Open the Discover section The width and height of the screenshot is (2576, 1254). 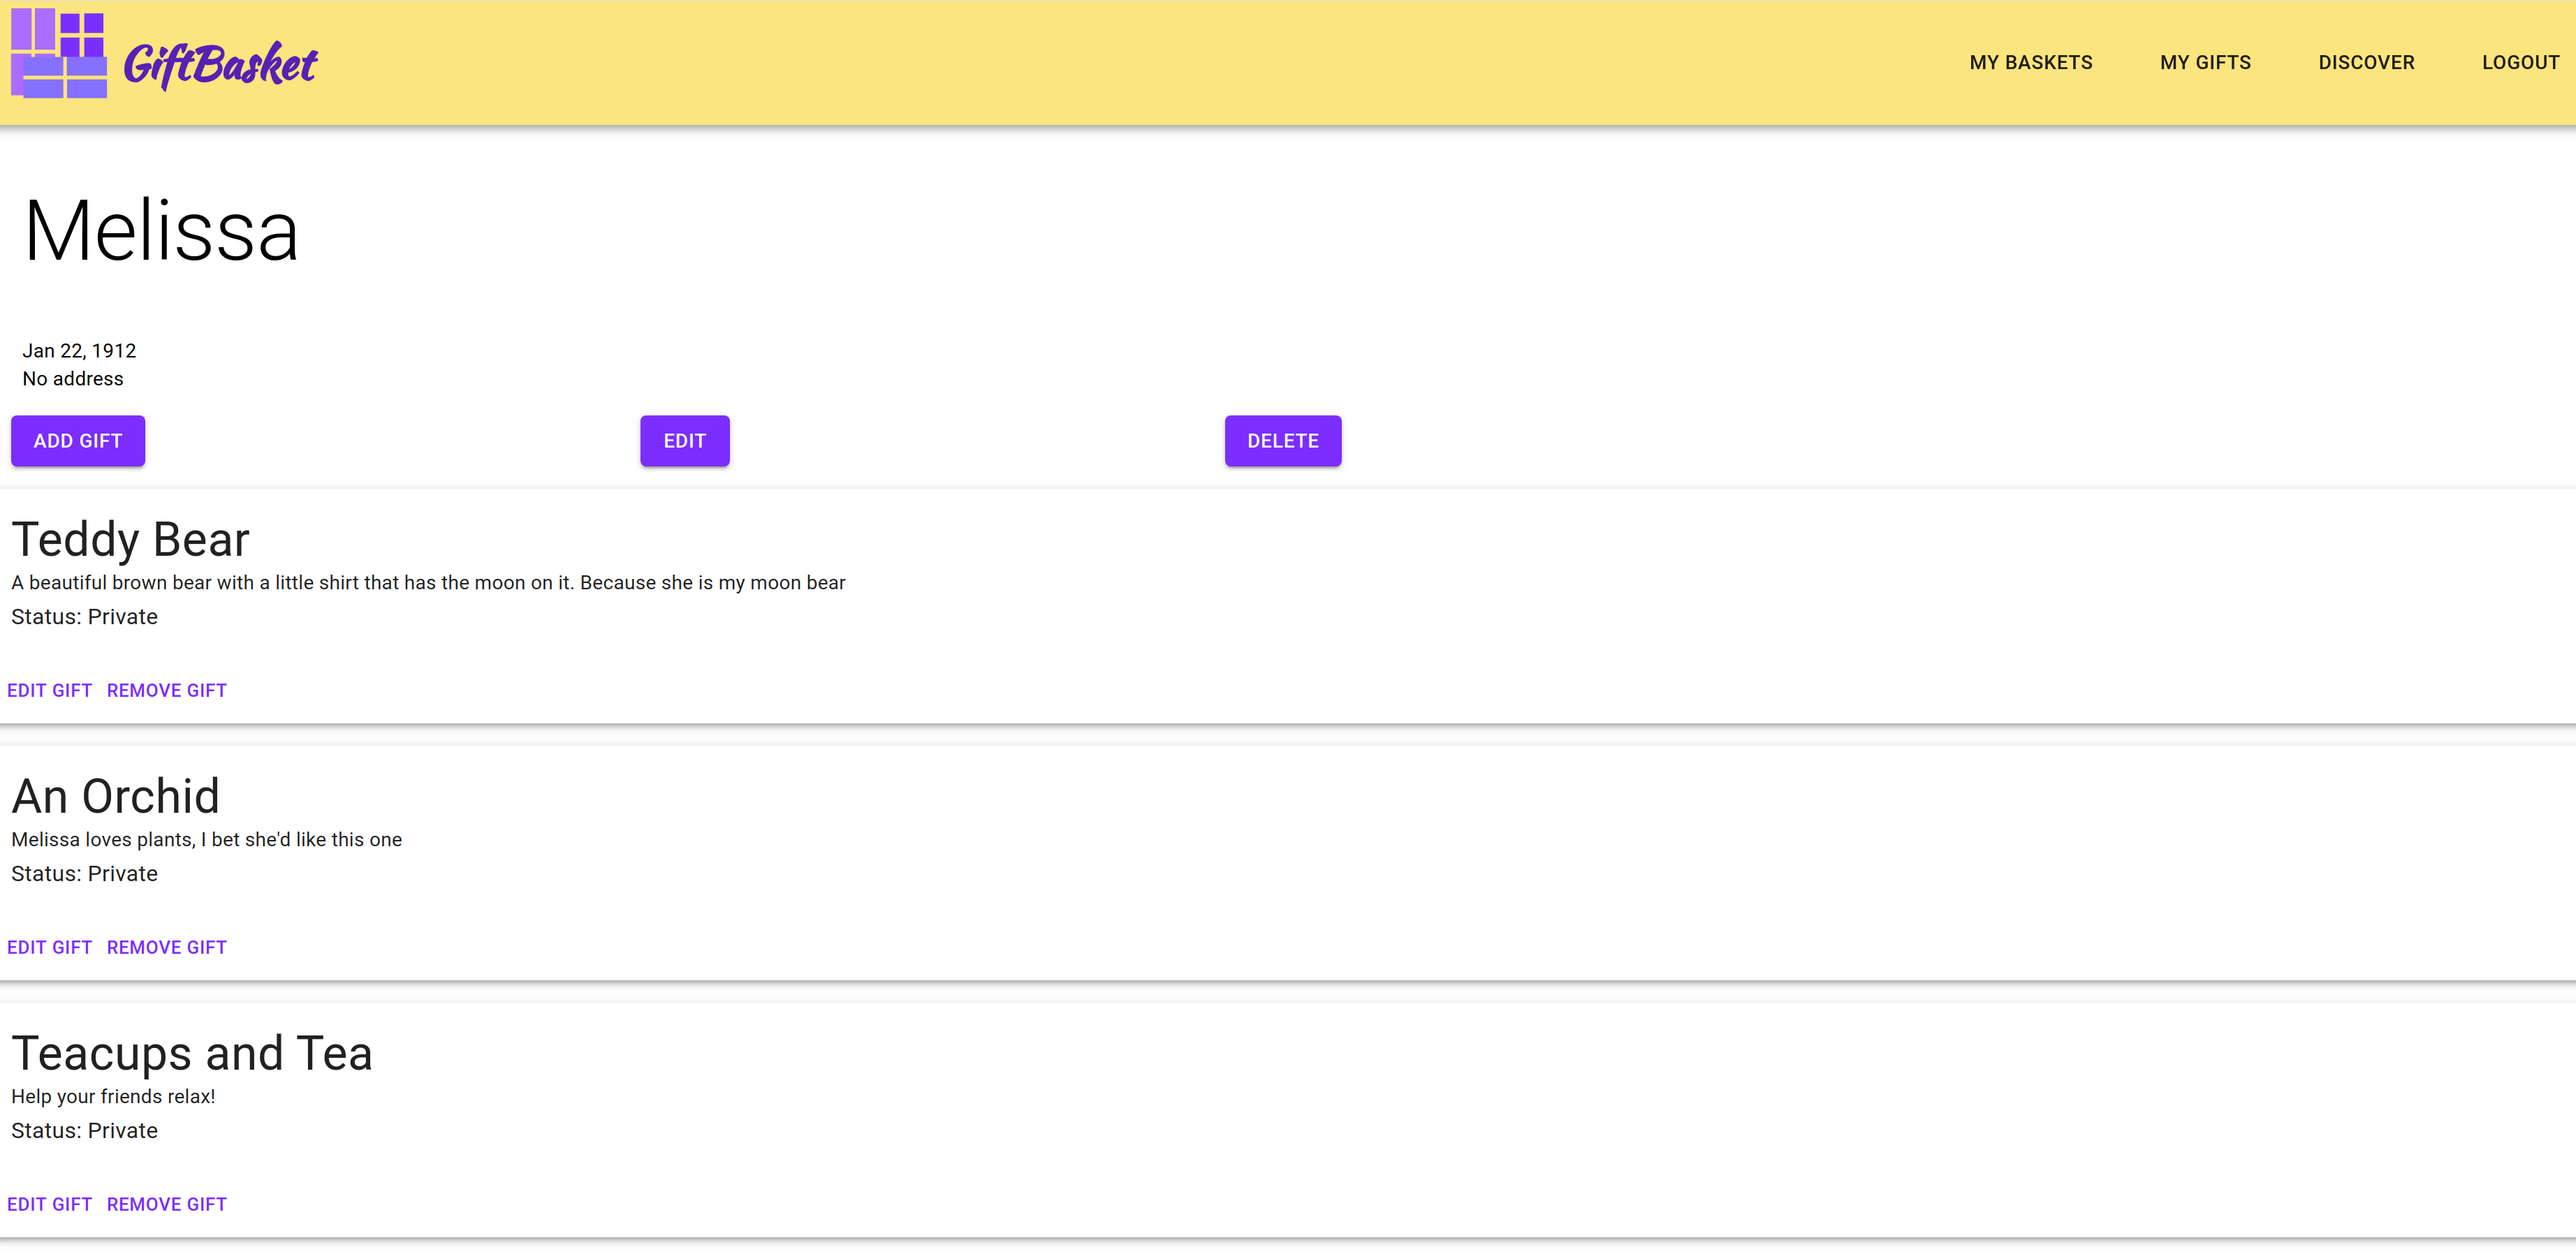click(x=2365, y=63)
